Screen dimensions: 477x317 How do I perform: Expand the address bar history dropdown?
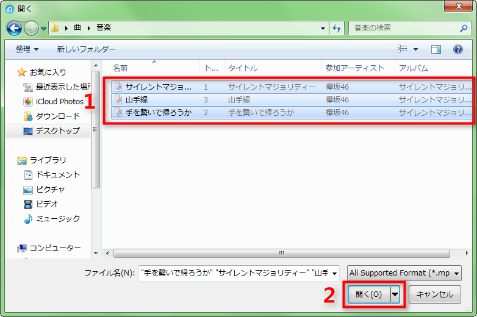coord(323,28)
